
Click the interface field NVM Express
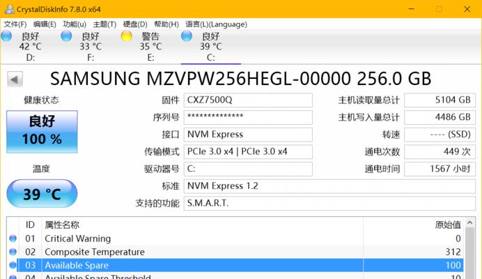(248, 135)
